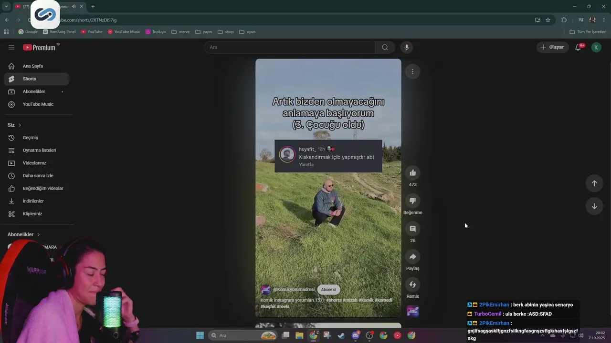Screen dimensions: 611x343
Task: Open Discord from the taskbar
Action: point(356,335)
